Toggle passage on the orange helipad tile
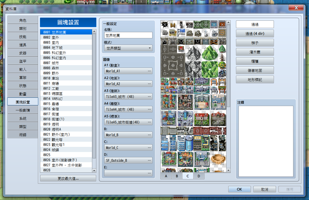309x200 pixels. [x=222, y=33]
